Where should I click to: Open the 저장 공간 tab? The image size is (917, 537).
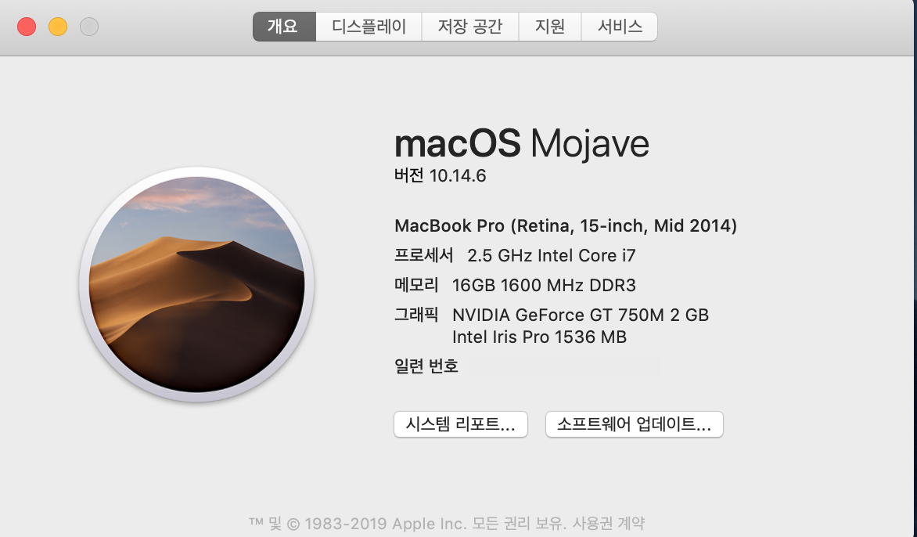470,27
